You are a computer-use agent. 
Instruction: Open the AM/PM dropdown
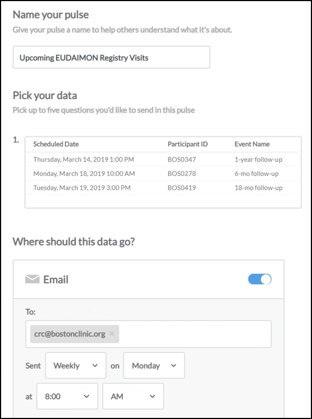[x=133, y=396]
